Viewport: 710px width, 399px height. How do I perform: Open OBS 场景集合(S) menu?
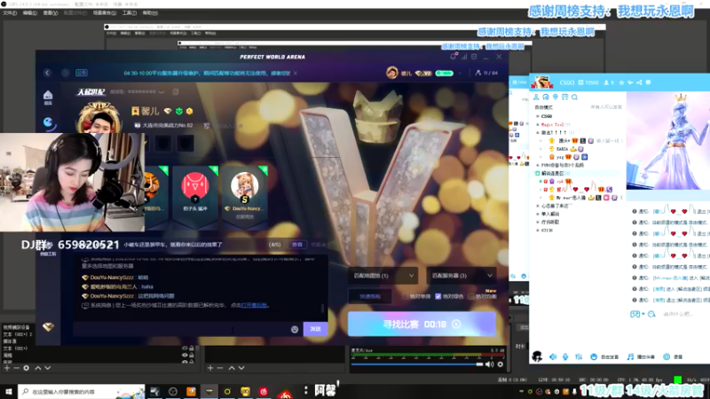[105, 12]
